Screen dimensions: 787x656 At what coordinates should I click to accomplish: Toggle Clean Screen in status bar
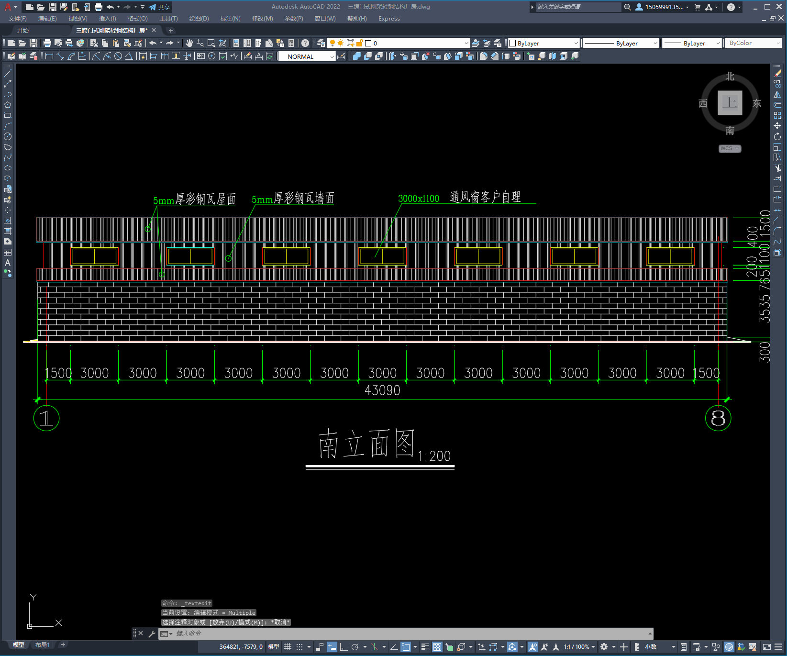(766, 647)
